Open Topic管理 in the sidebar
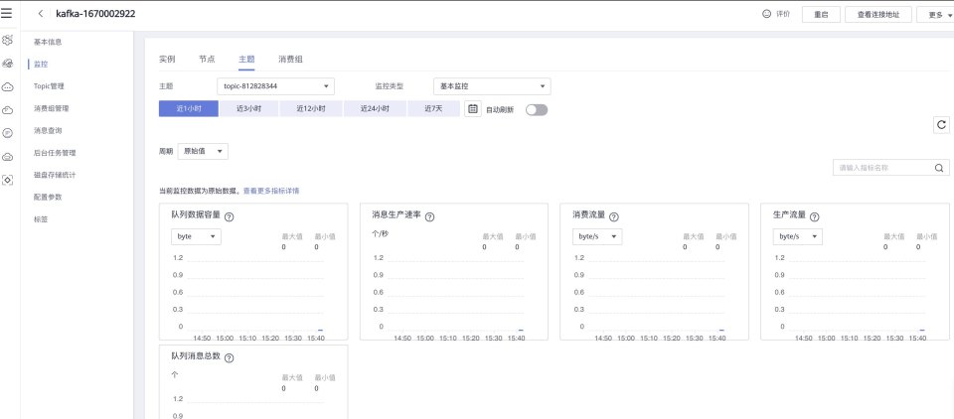 [49, 86]
